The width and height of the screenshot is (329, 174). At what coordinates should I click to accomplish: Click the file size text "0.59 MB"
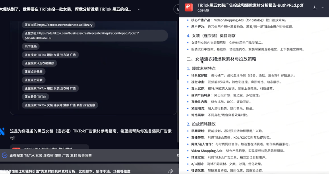203,10
